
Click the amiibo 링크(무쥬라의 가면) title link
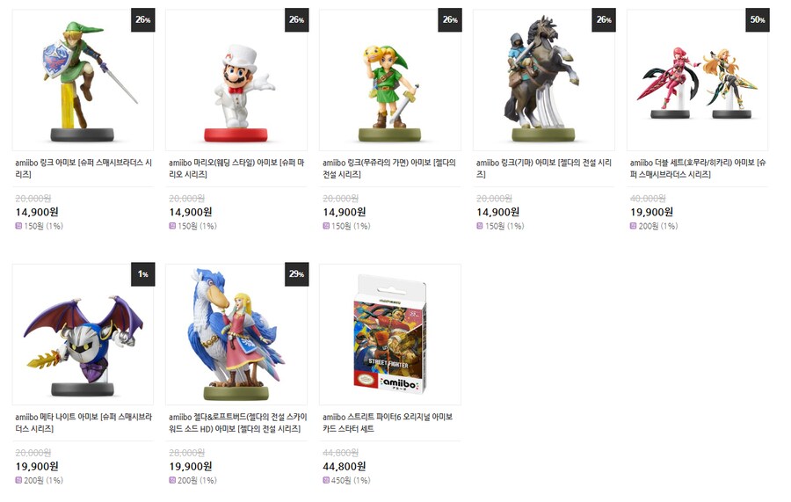(x=389, y=169)
